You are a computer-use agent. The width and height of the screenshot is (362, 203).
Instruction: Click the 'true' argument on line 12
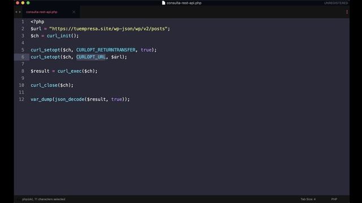pyautogui.click(x=117, y=99)
